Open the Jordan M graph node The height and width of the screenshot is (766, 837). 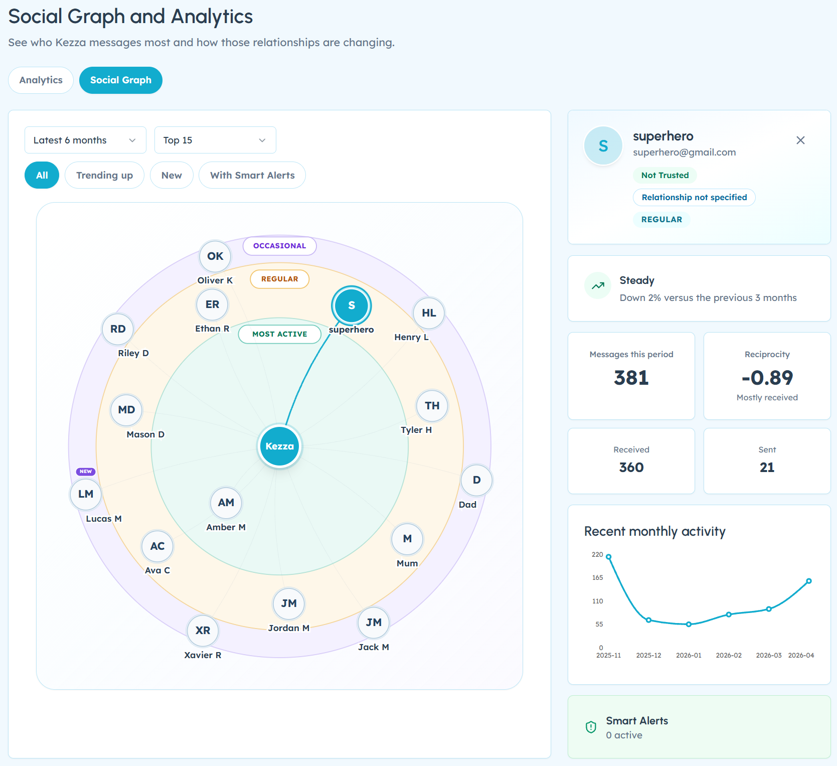point(289,603)
